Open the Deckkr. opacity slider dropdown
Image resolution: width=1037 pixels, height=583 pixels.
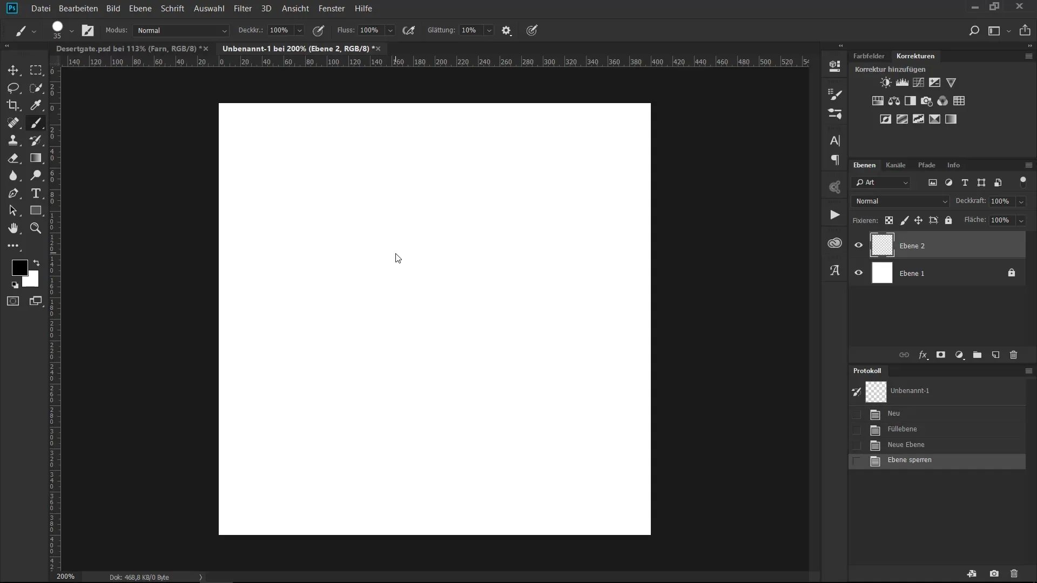click(300, 31)
